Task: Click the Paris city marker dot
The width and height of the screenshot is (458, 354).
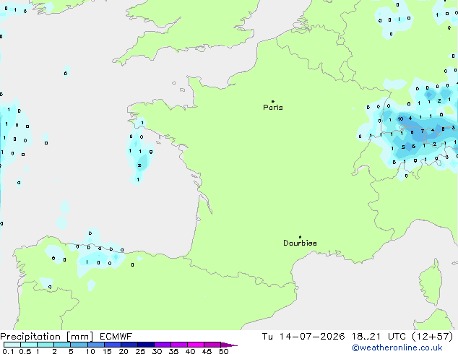Action: [273, 101]
